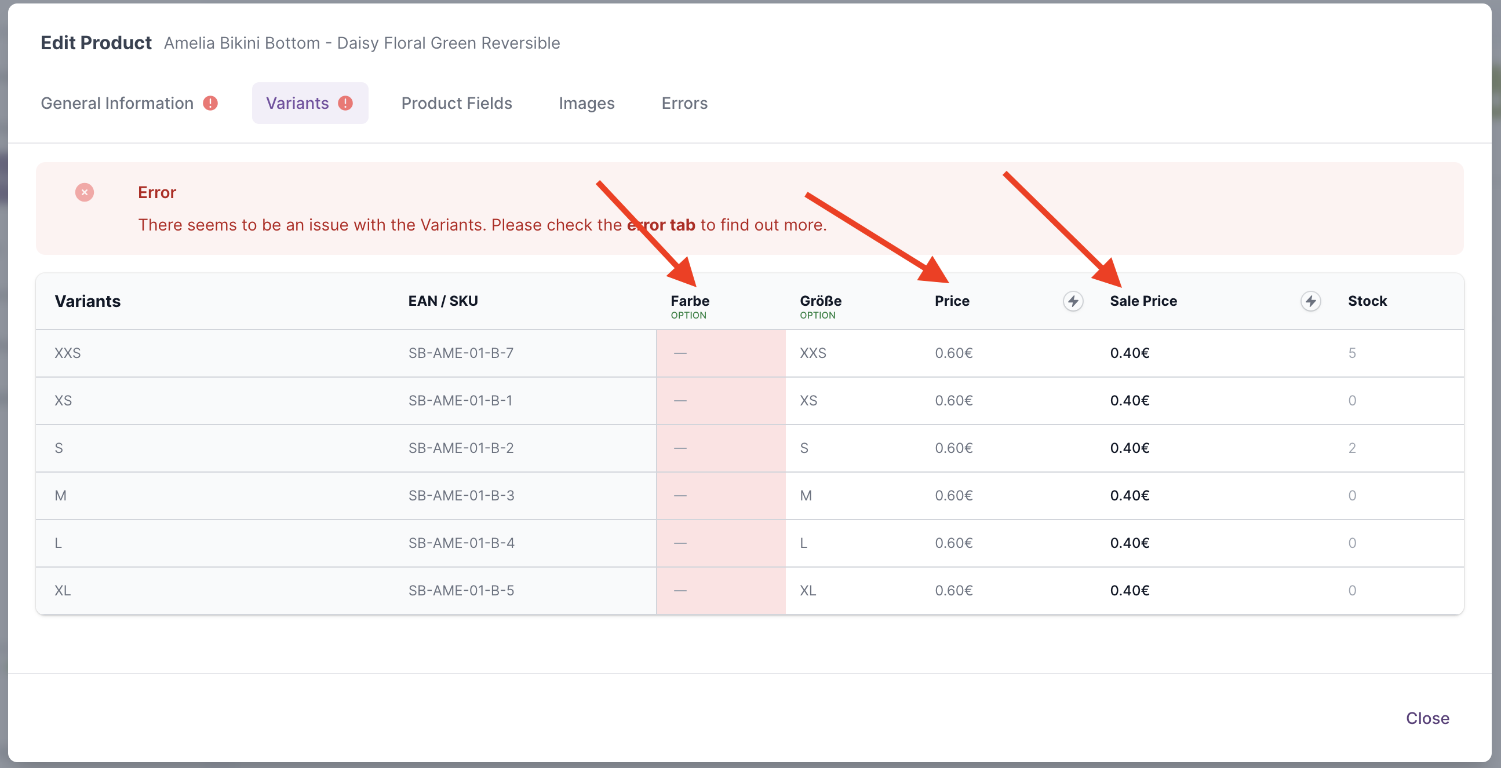
Task: Click the red error circle icon in alert
Action: pos(85,192)
